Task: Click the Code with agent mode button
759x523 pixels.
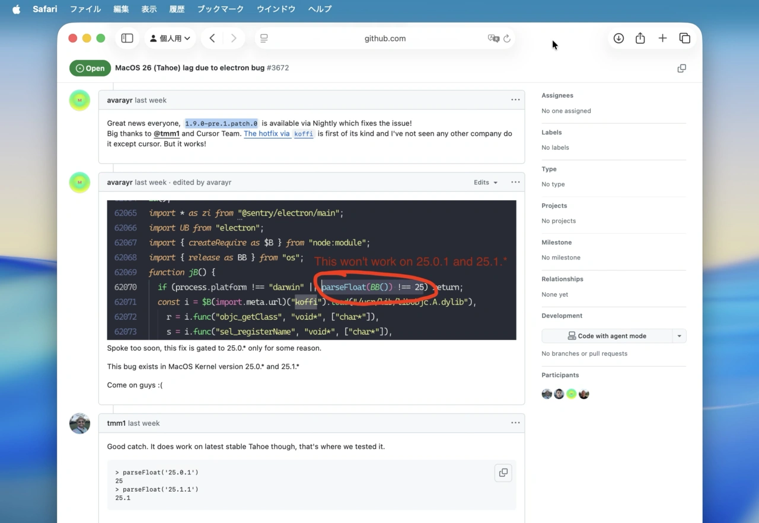Action: coord(607,336)
